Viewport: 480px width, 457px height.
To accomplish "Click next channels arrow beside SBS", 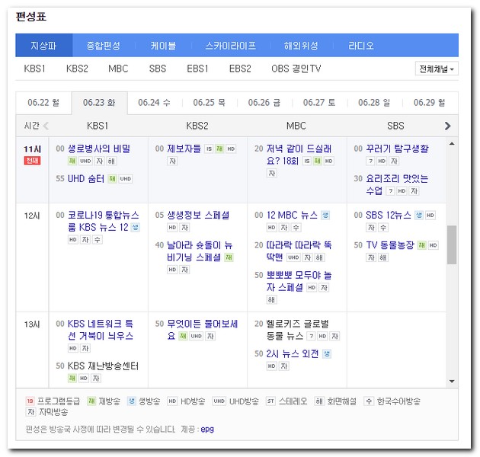I will (447, 126).
